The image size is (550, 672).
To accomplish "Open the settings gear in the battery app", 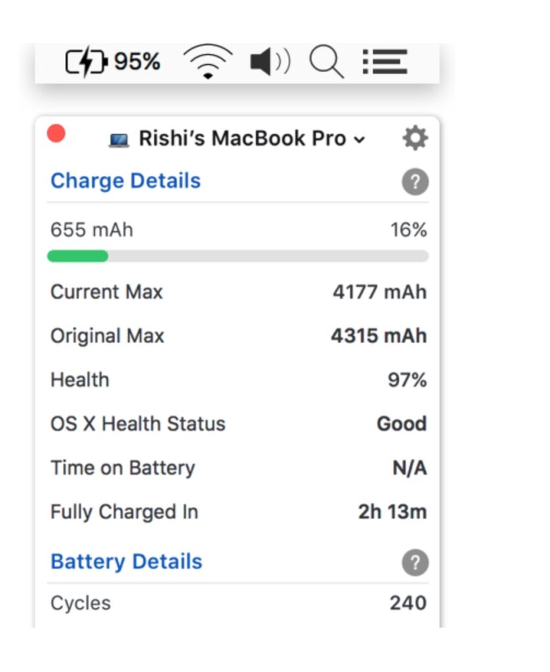I will point(415,137).
